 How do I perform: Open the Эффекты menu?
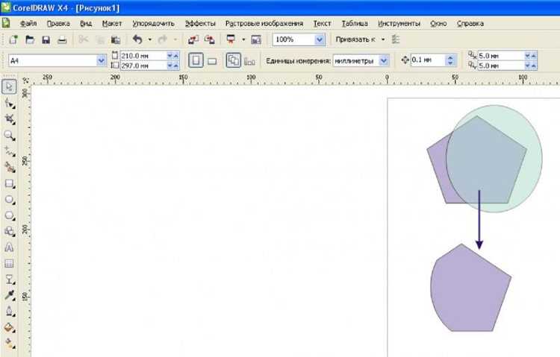point(200,24)
